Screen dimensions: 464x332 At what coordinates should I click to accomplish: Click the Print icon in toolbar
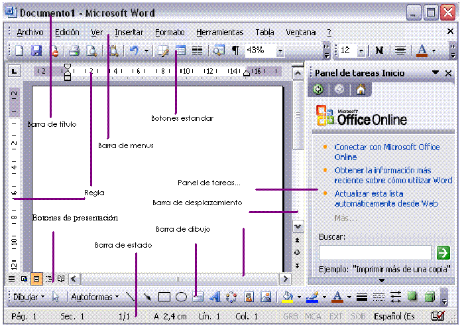coord(74,50)
